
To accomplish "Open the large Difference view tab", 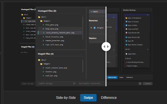I will (109, 98).
